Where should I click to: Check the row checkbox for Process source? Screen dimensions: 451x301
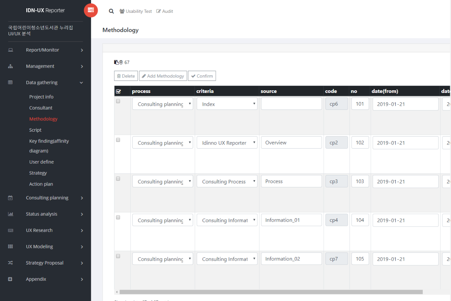[x=118, y=179]
